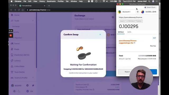Click the Spotlight search icon in menu bar

149,1
